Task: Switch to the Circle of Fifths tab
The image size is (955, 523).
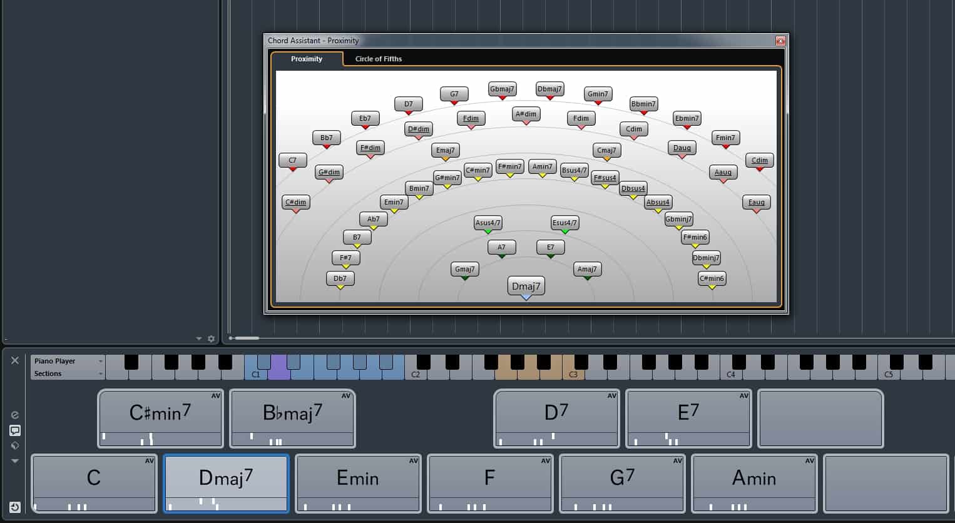Action: coord(378,59)
